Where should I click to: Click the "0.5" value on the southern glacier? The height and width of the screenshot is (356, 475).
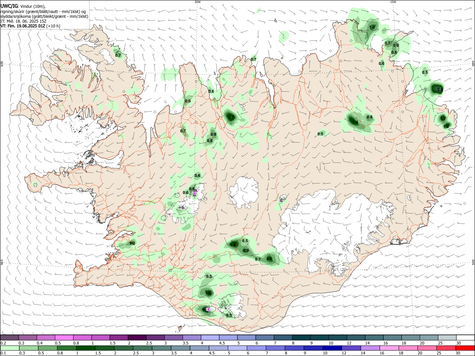coord(229,316)
